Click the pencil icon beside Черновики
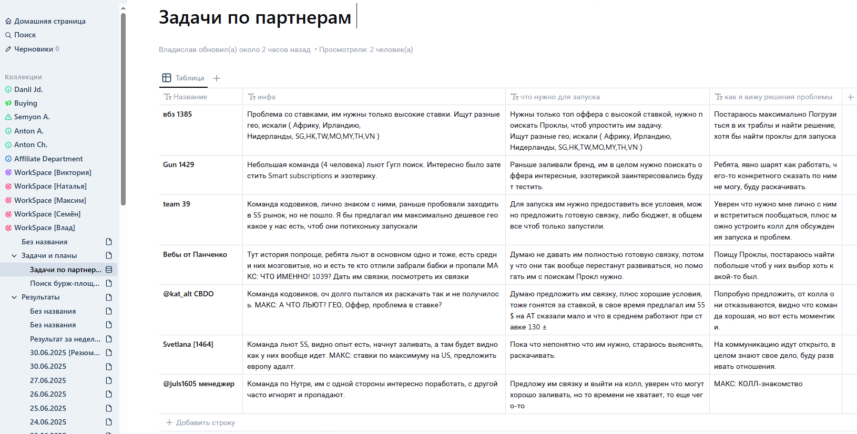This screenshot has height=434, width=857. tap(8, 49)
